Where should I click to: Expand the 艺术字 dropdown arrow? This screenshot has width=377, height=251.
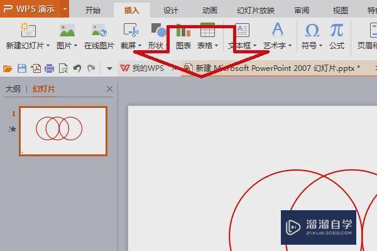290,45
